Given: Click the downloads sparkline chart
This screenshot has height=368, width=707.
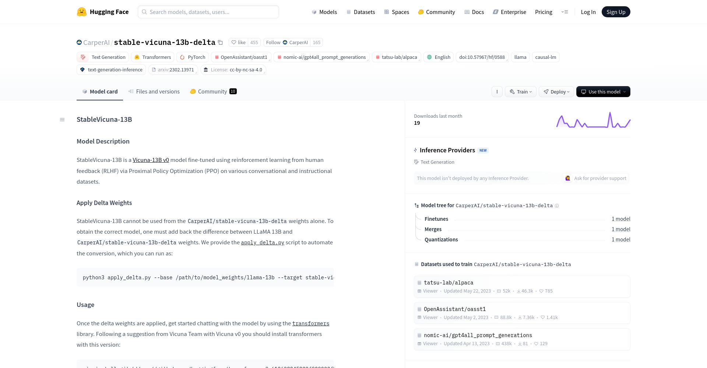Looking at the screenshot, I should point(593,120).
